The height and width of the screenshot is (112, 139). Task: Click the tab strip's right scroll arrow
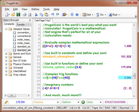[30, 24]
